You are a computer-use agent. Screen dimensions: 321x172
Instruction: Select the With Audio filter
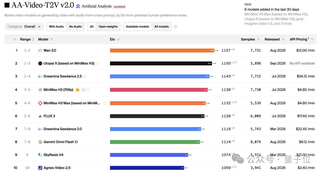[x=56, y=27]
